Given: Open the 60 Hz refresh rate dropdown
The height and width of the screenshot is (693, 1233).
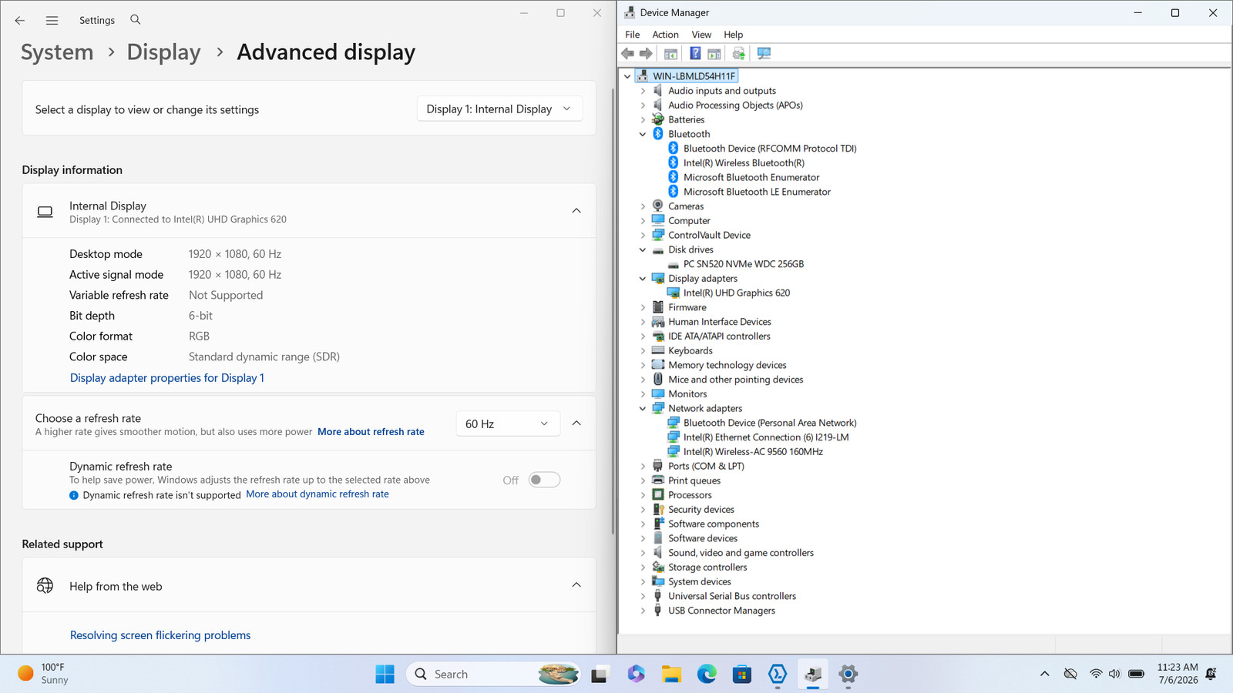Looking at the screenshot, I should (x=507, y=423).
